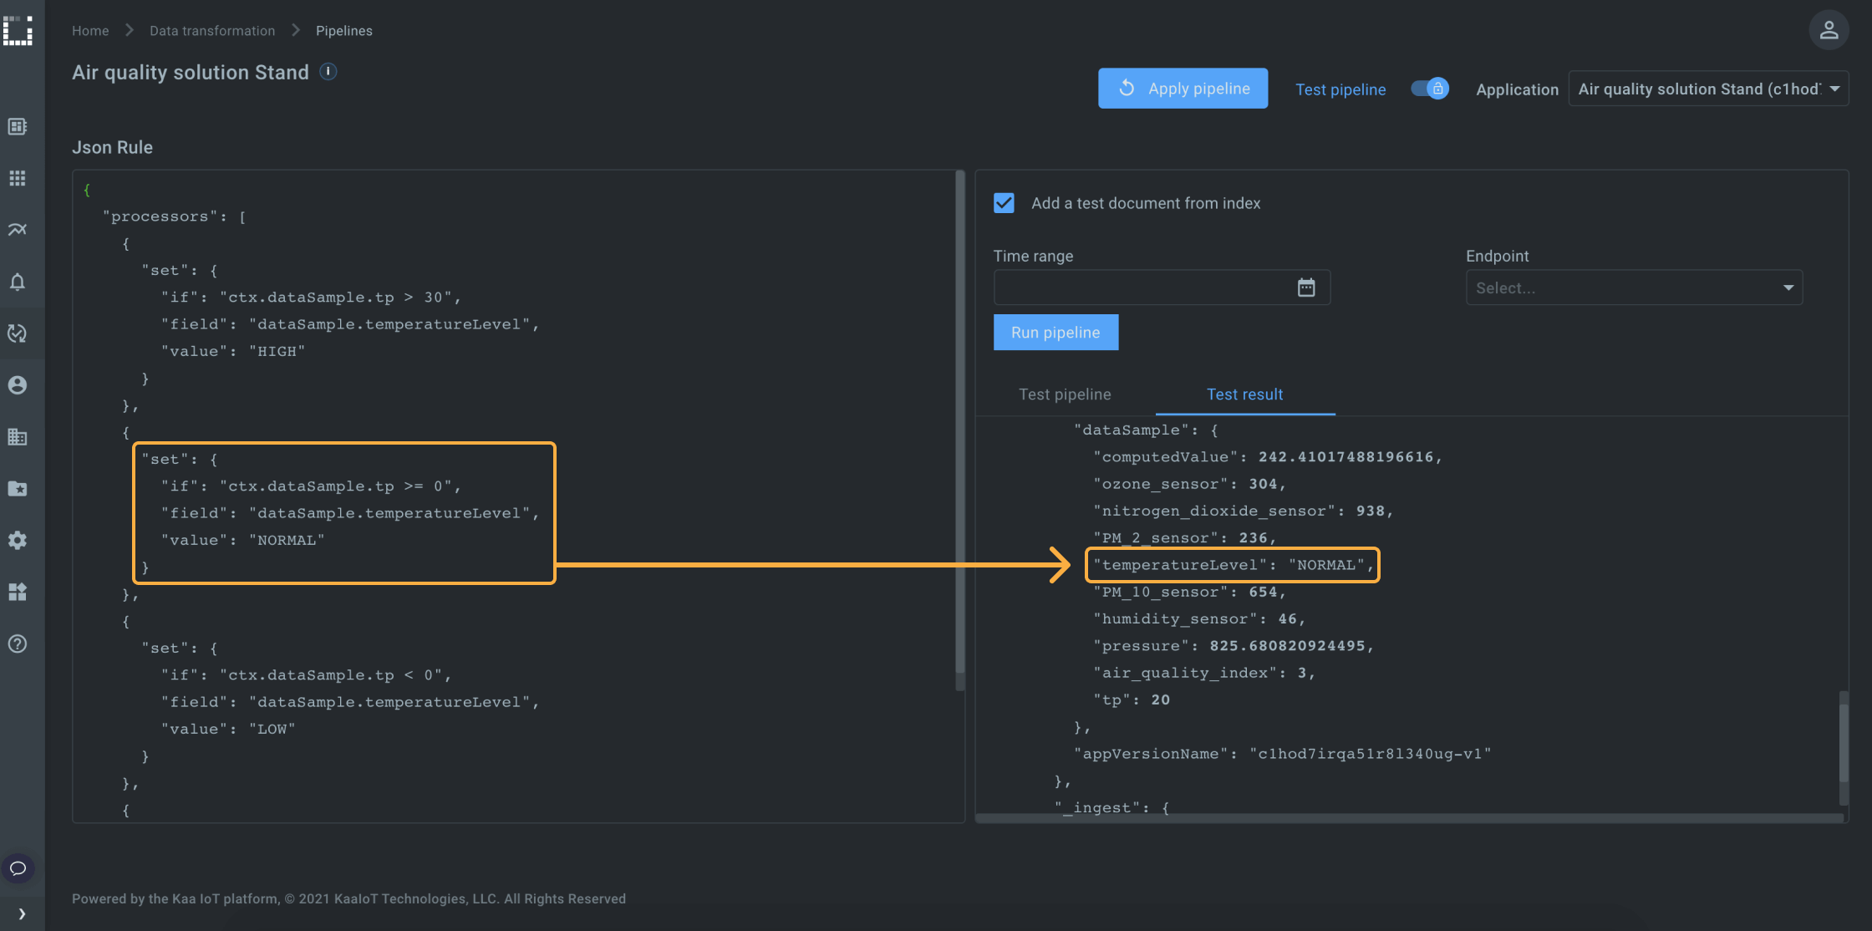Toggle the test document from index checkbox
Screen dimensions: 1872x931
(x=1003, y=203)
